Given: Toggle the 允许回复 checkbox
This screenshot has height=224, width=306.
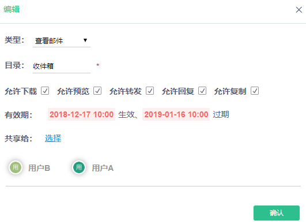Looking at the screenshot, I should pos(202,91).
